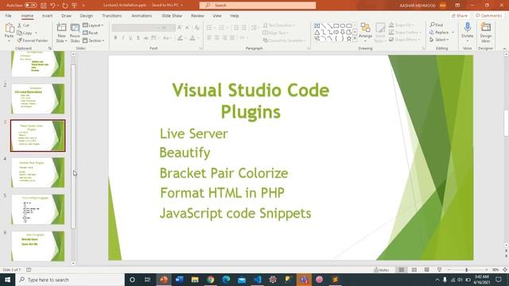The image size is (509, 286).
Task: Collapse the ribbon with the chevron
Action: click(x=504, y=48)
